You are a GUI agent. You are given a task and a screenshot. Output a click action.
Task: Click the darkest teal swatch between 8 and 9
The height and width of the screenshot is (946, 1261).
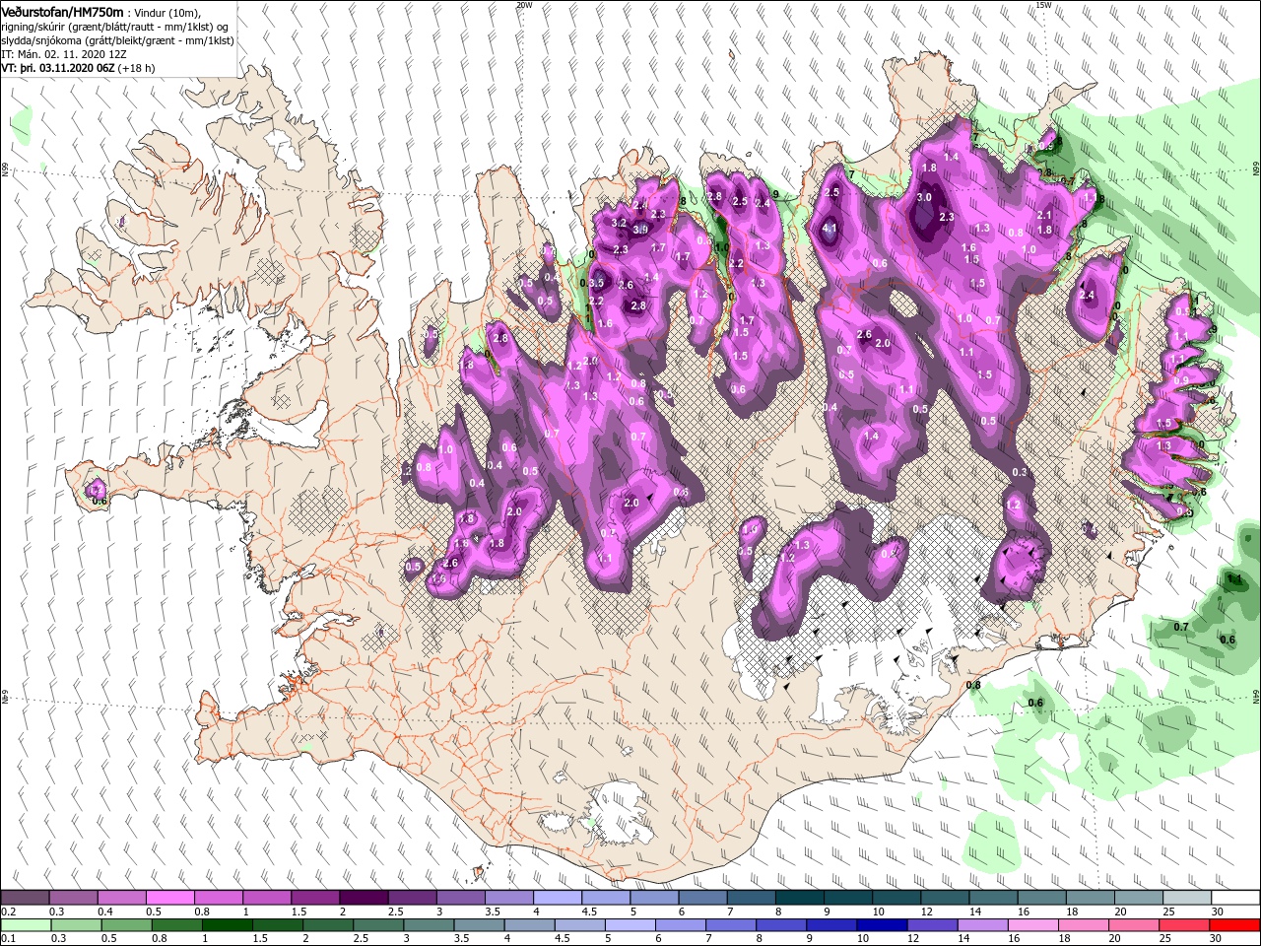[x=798, y=898]
